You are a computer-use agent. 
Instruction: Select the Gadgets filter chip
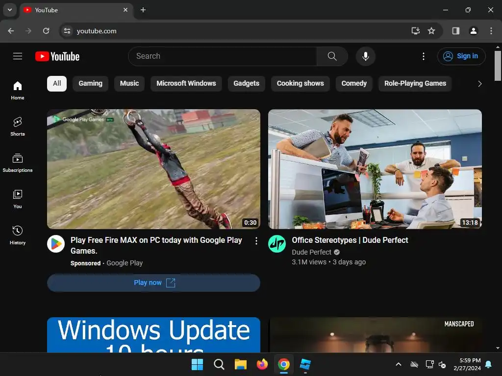point(246,83)
